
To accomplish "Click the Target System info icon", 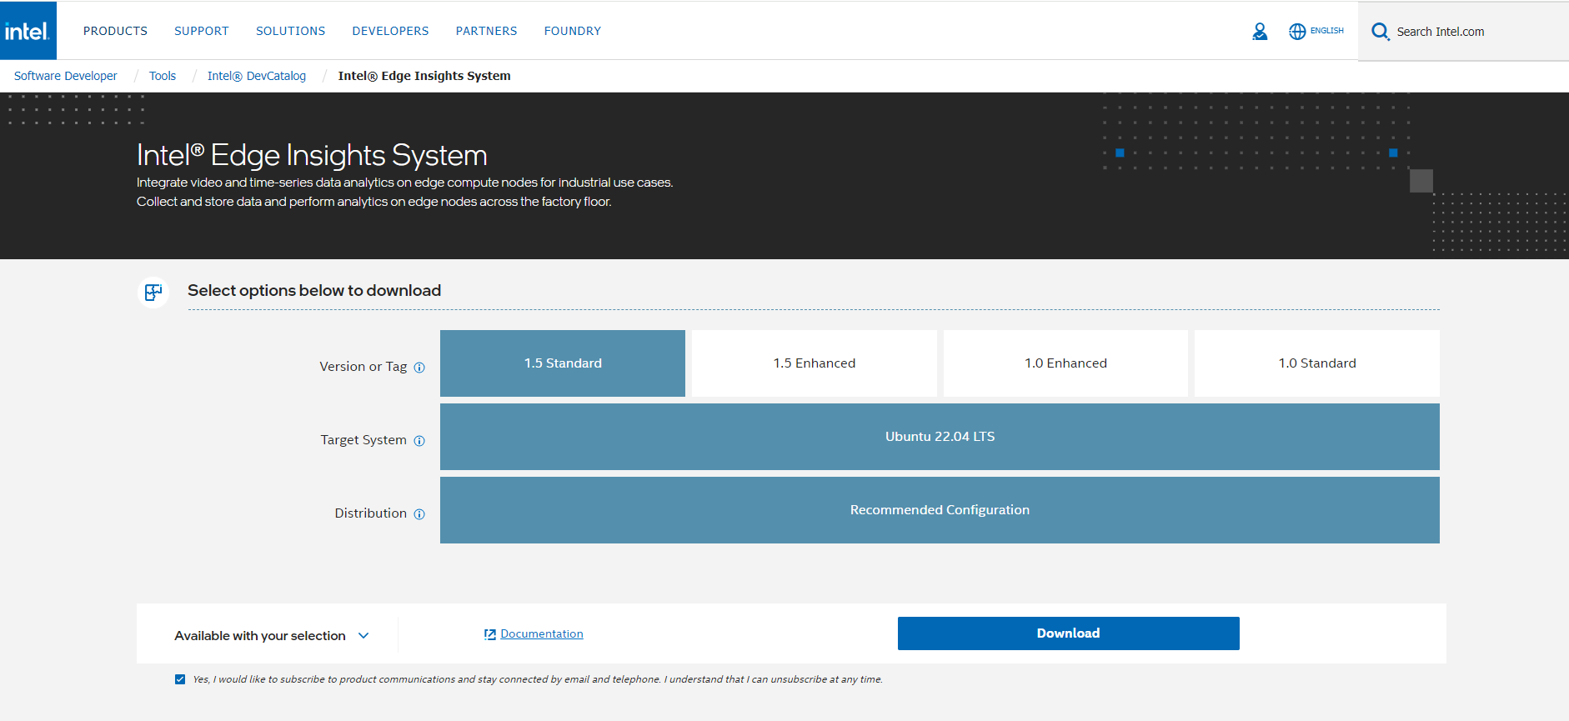I will [419, 441].
